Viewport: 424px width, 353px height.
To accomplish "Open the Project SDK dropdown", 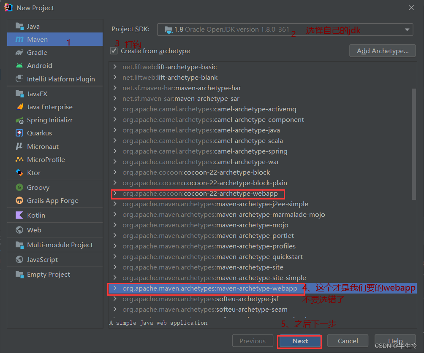I will tap(285, 30).
